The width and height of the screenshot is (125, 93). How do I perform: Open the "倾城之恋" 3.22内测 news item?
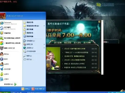pos(76,53)
